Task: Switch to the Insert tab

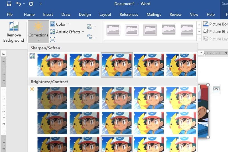Action: pos(48,15)
